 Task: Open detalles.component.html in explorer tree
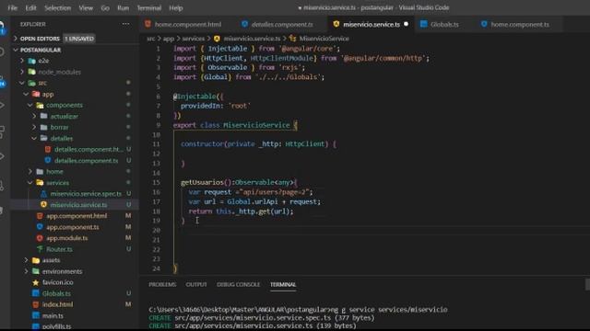[88, 149]
